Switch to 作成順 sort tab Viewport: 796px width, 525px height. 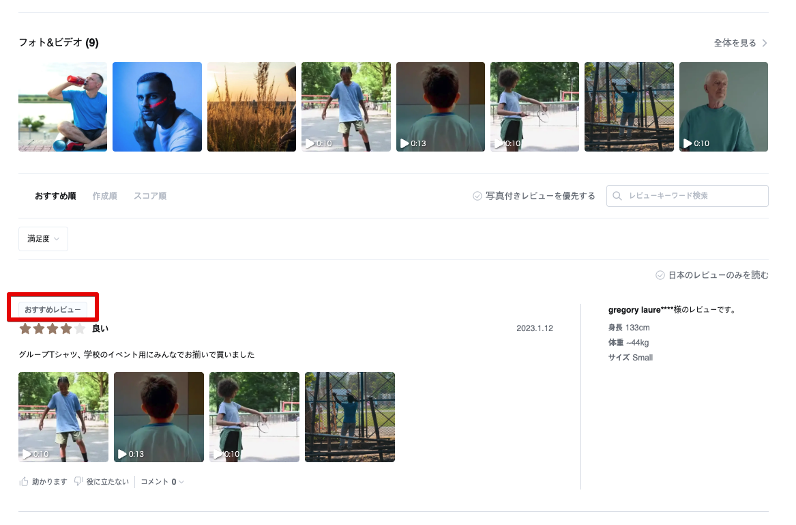pos(104,196)
